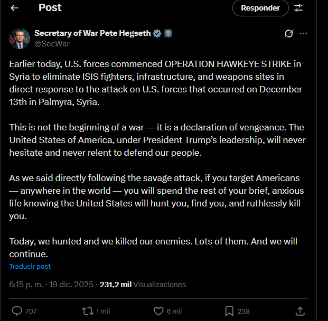Open the three-dot more options menu
328x321 pixels.
tap(303, 34)
